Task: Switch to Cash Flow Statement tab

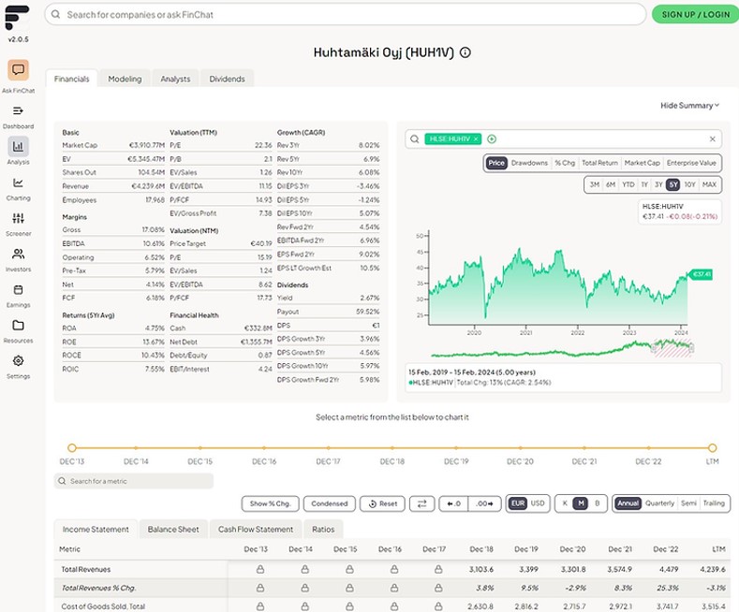Action: pyautogui.click(x=256, y=529)
